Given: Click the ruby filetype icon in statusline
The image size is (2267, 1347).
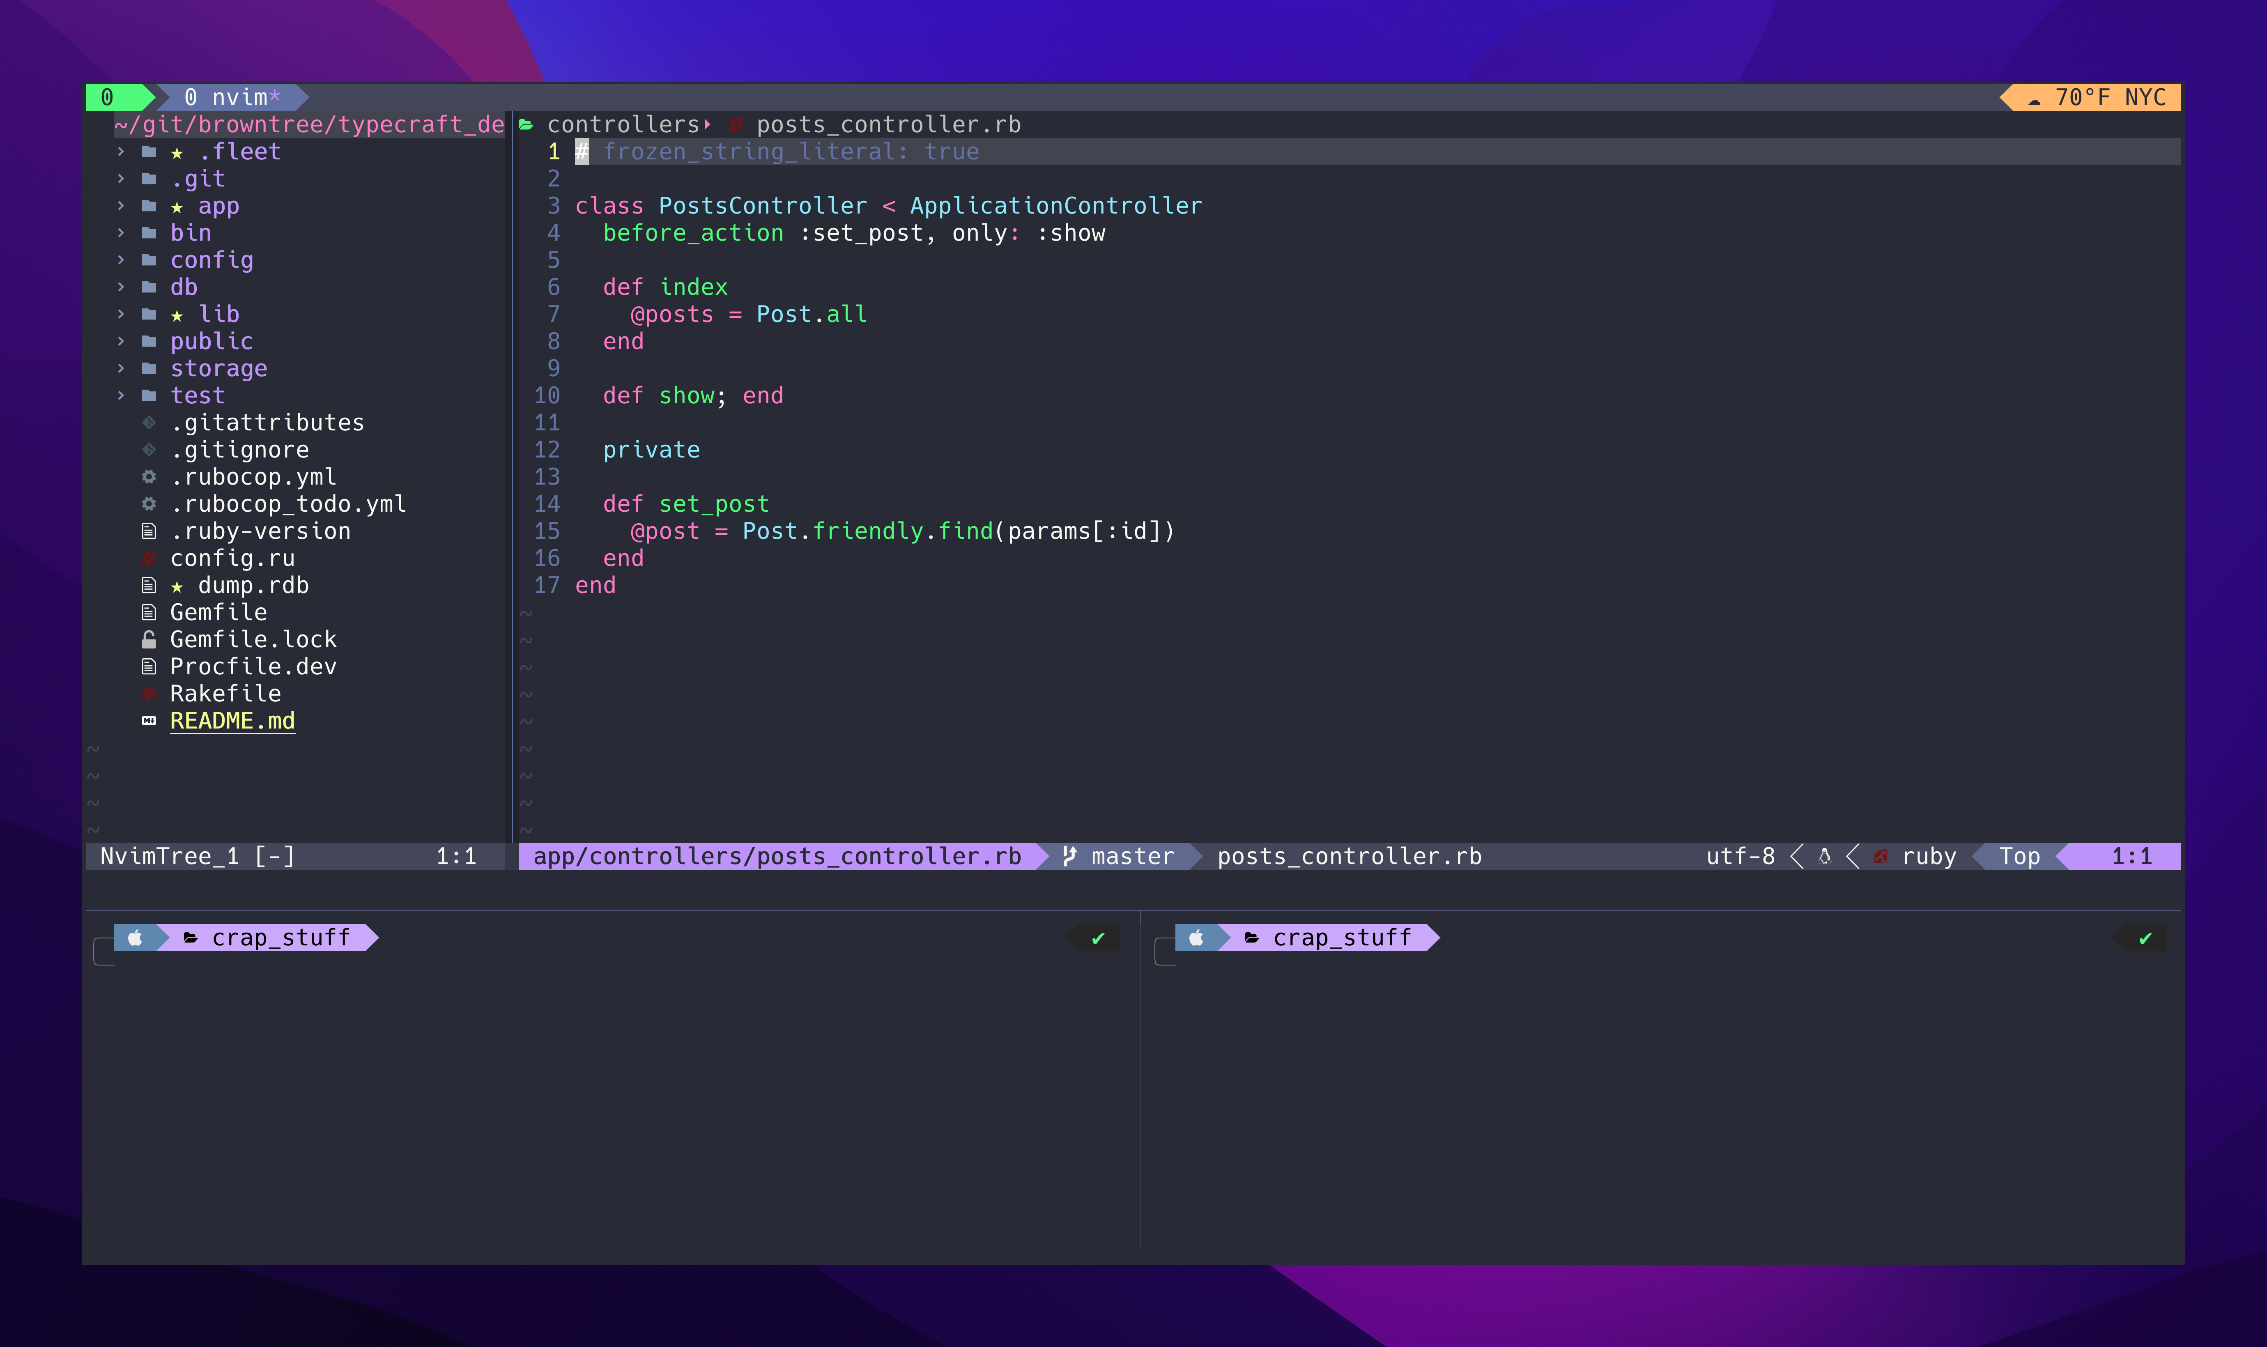Looking at the screenshot, I should [1881, 856].
